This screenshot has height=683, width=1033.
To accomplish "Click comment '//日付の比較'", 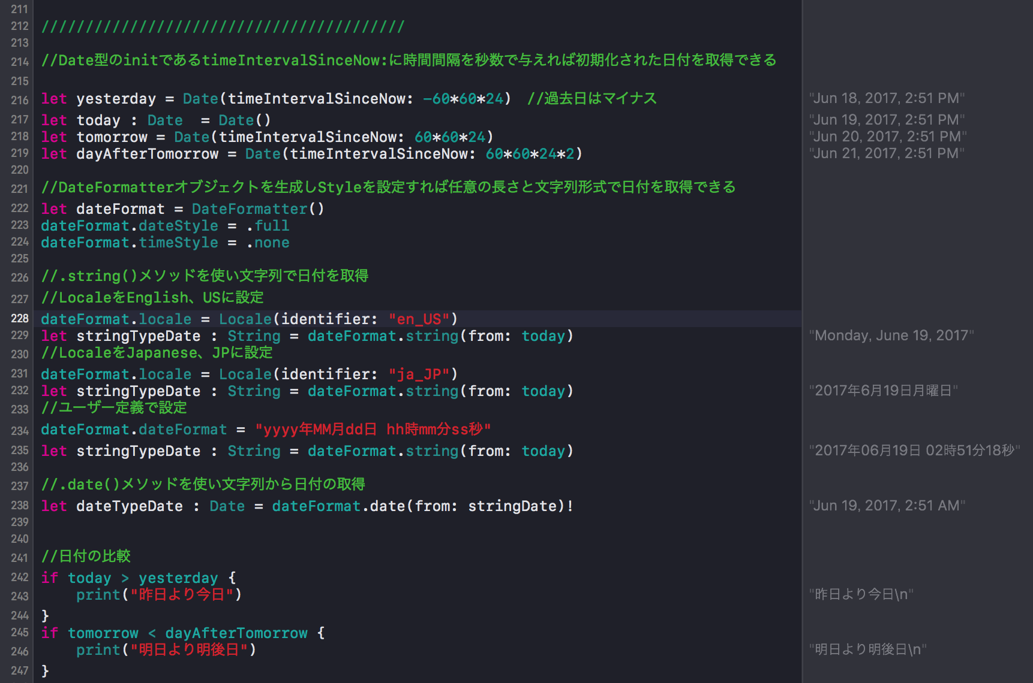I will click(86, 557).
